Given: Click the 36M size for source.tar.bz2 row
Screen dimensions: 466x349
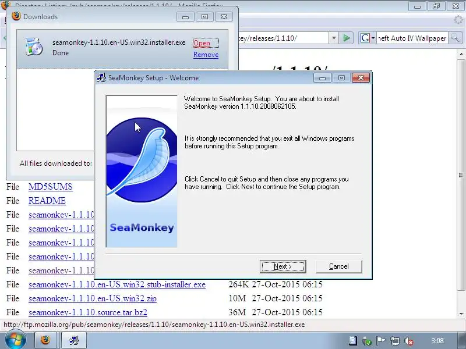Looking at the screenshot, I should [x=237, y=312].
